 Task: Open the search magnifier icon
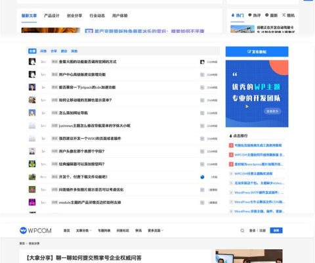tap(242, 231)
